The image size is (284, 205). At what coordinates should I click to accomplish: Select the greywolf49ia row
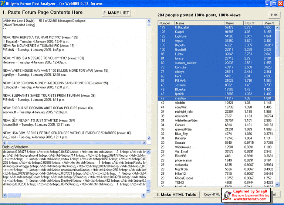point(216,129)
